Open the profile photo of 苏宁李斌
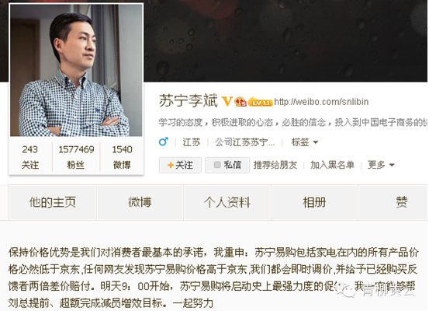429x311 pixels. click(x=76, y=70)
